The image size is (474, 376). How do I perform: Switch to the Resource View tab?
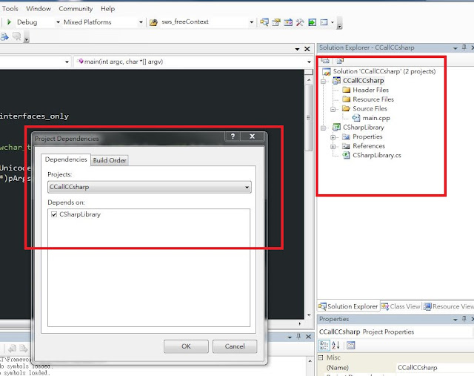pyautogui.click(x=449, y=306)
